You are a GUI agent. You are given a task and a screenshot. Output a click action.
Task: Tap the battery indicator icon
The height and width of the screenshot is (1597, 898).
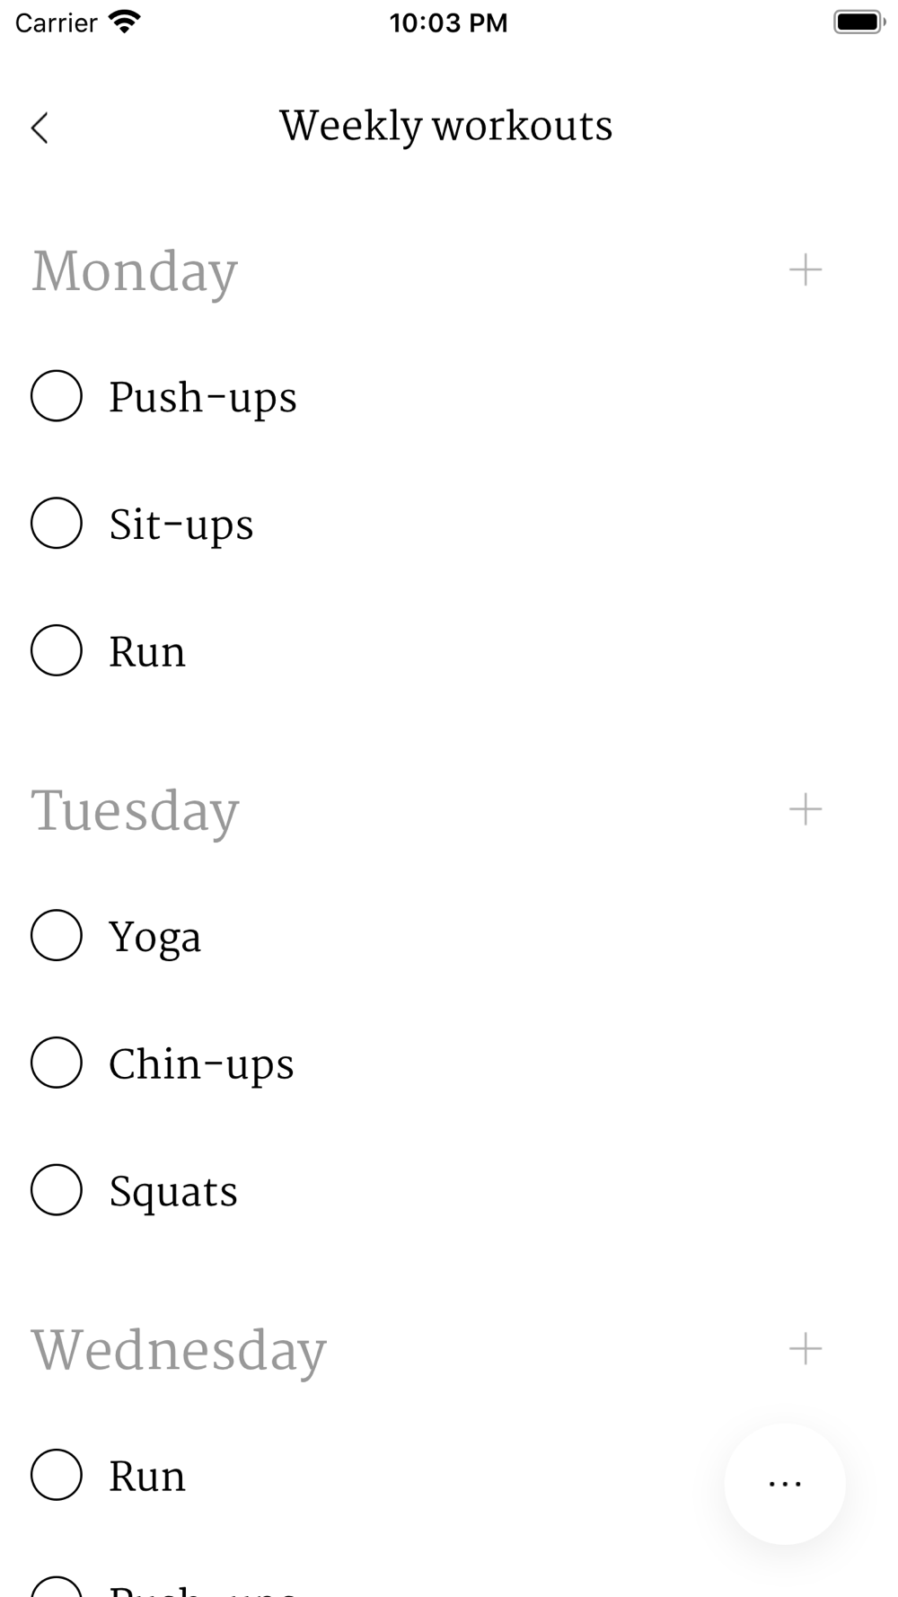(x=858, y=22)
